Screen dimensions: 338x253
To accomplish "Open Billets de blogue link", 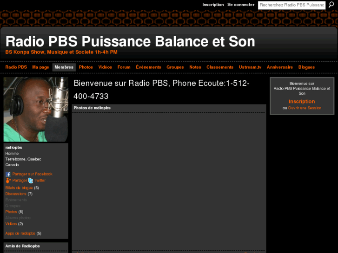I will tap(19, 188).
